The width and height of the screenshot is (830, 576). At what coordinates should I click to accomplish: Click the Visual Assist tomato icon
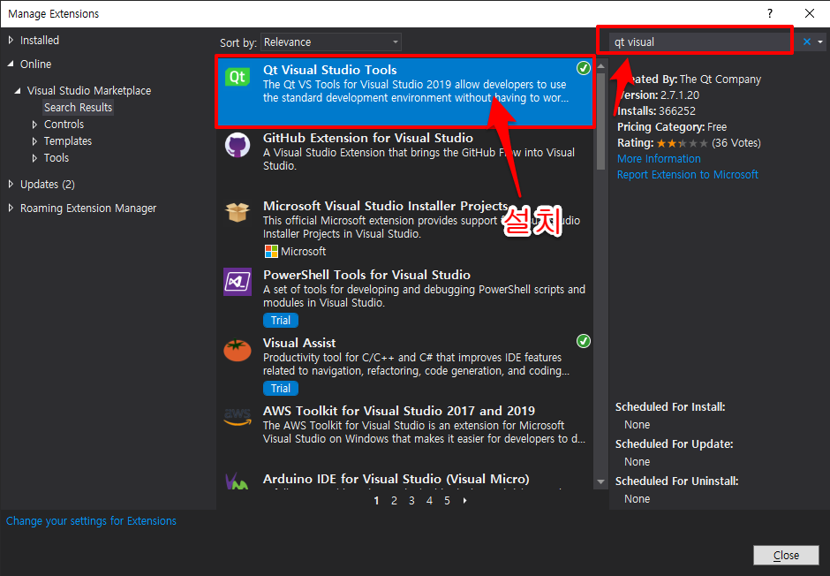(238, 350)
